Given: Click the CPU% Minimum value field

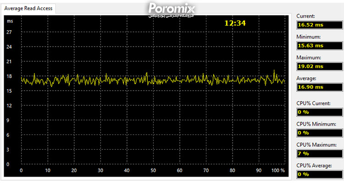Looking at the screenshot, I should (319, 133).
